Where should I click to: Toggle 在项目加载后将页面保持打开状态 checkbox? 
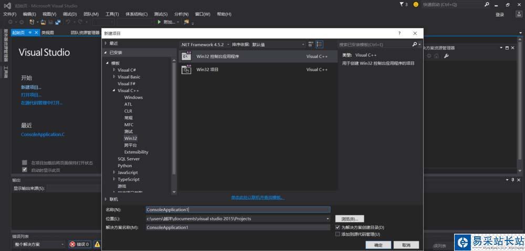click(x=25, y=162)
